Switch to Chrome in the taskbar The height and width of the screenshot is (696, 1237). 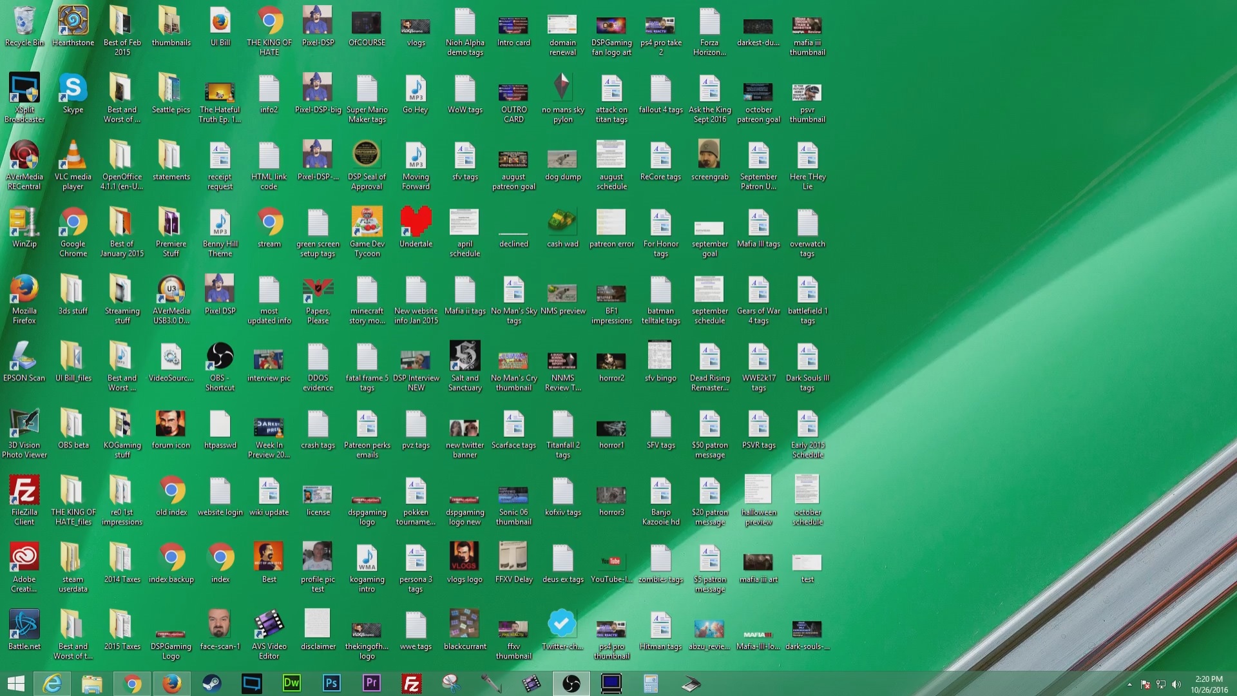[132, 683]
